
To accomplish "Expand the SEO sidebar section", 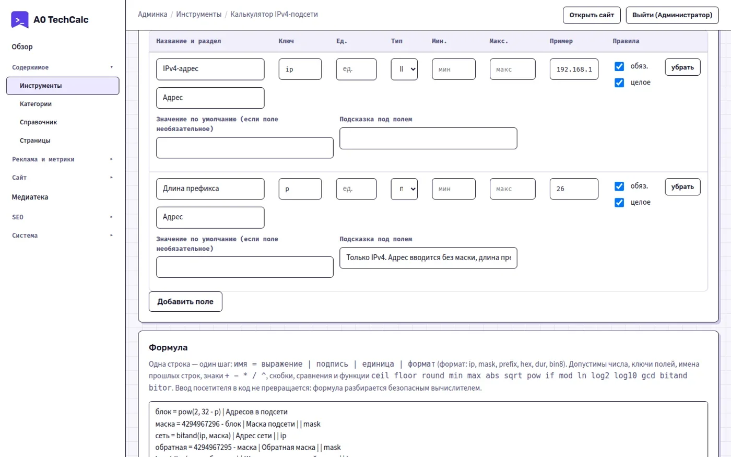I will pos(63,217).
